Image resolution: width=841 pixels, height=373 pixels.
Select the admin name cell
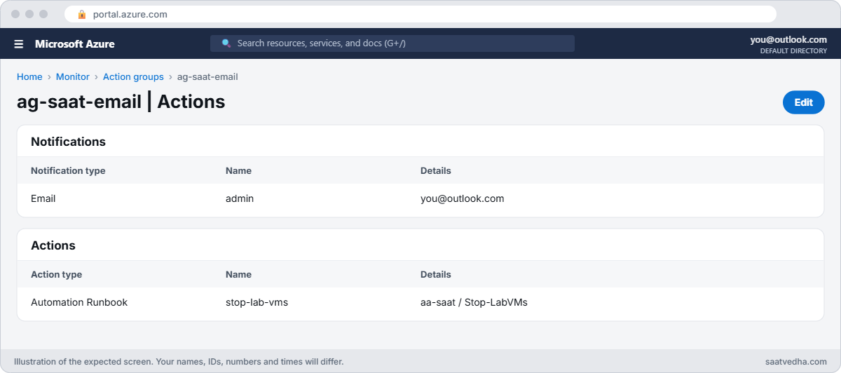click(240, 198)
